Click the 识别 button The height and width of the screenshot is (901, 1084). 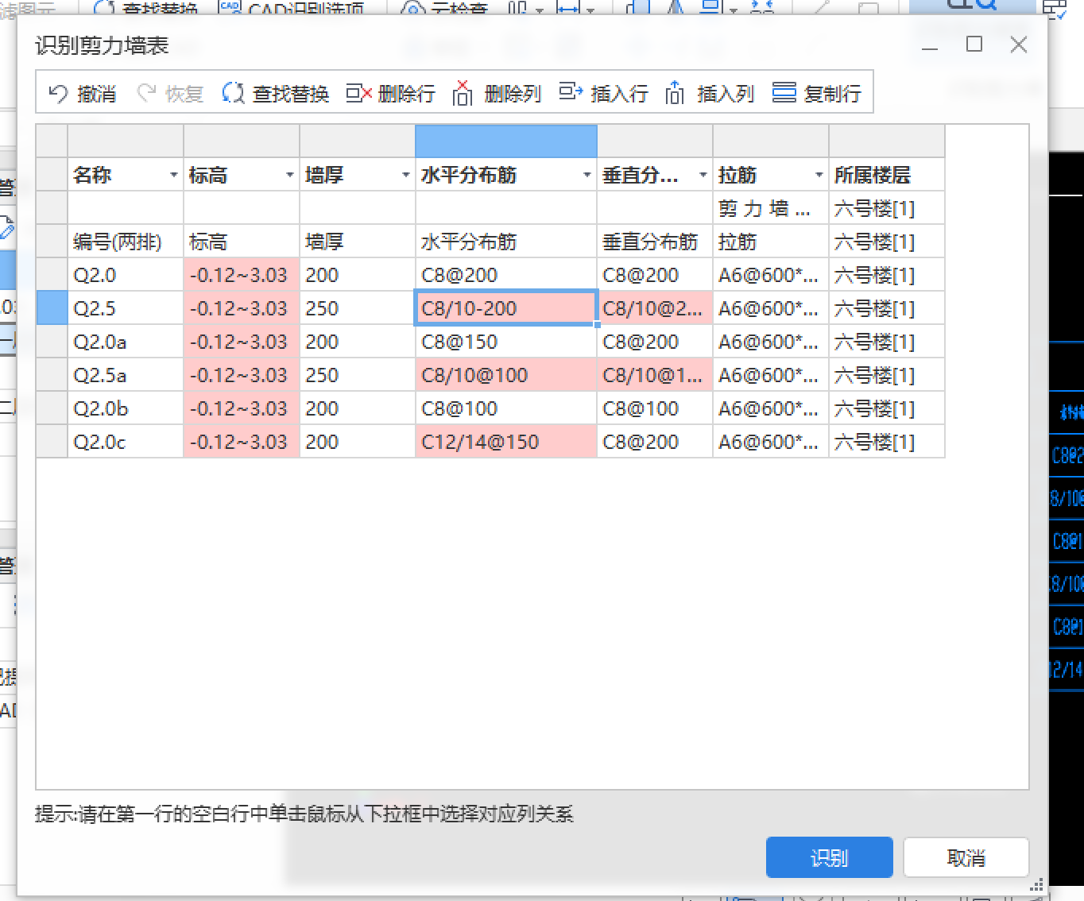point(829,857)
